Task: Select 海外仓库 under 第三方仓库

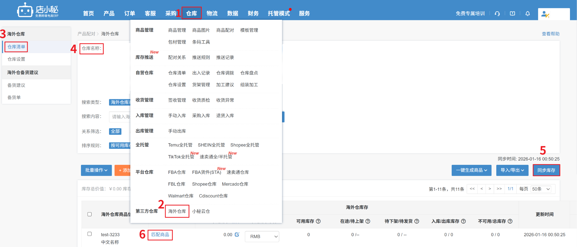Action: [x=177, y=211]
